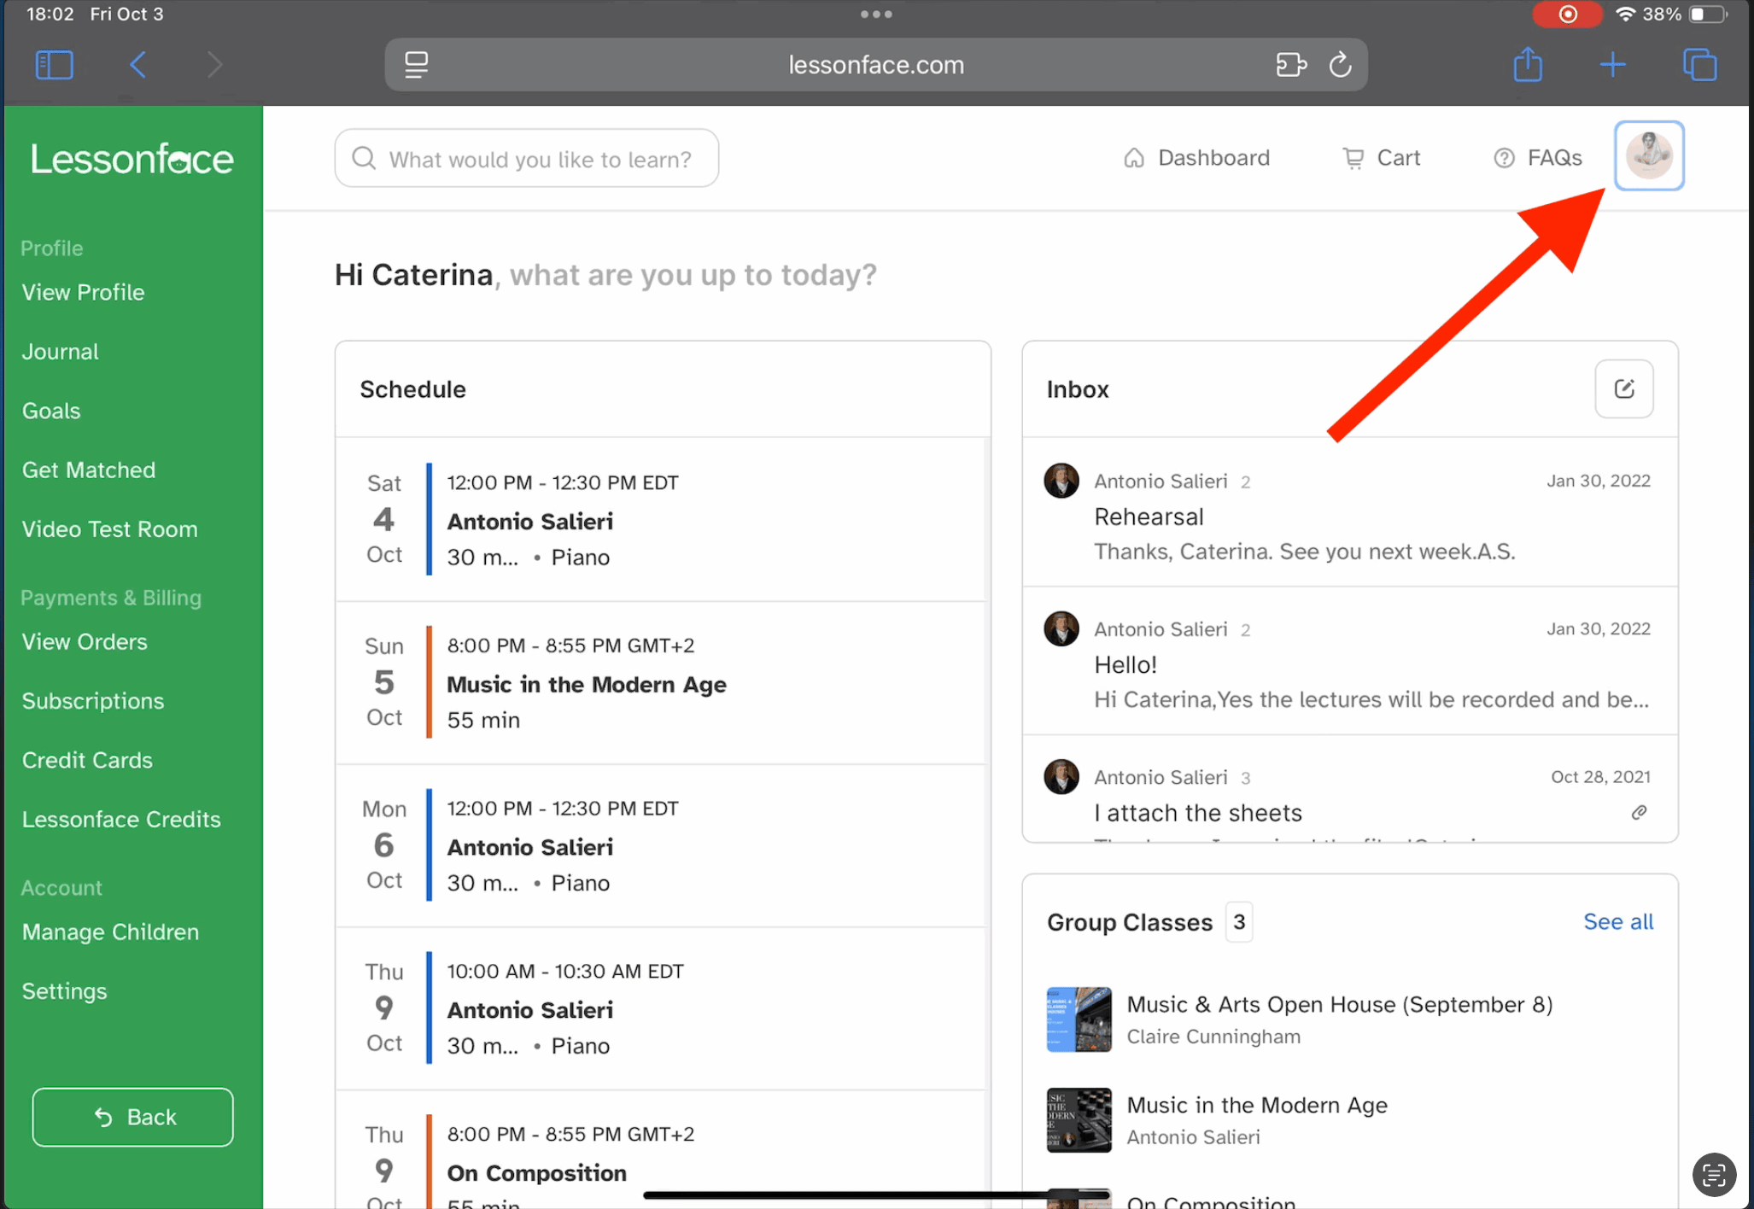Click the Lessonface logo
The height and width of the screenshot is (1209, 1754).
pyautogui.click(x=132, y=159)
